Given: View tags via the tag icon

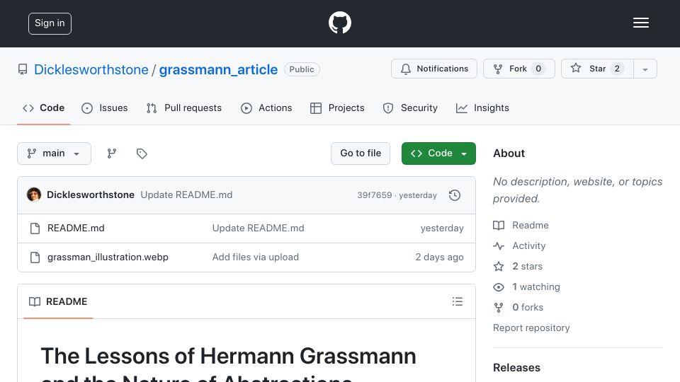Looking at the screenshot, I should [142, 154].
